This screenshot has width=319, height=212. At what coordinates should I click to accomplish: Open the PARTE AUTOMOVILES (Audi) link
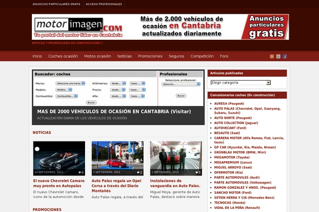coord(237,178)
